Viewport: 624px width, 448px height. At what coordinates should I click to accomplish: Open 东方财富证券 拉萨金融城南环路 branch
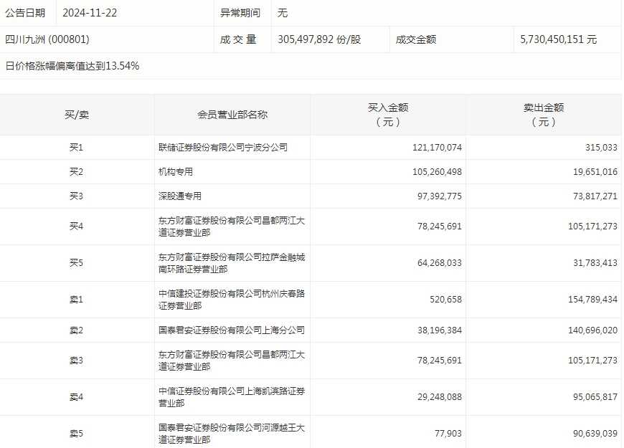232,263
